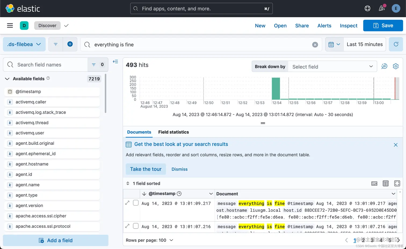406x249 pixels.
Task: Click the Discover breadcrumb button
Action: pos(47,26)
